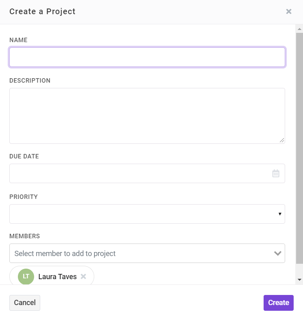Image resolution: width=303 pixels, height=314 pixels.
Task: Close the Create a Project dialog
Action: point(288,12)
